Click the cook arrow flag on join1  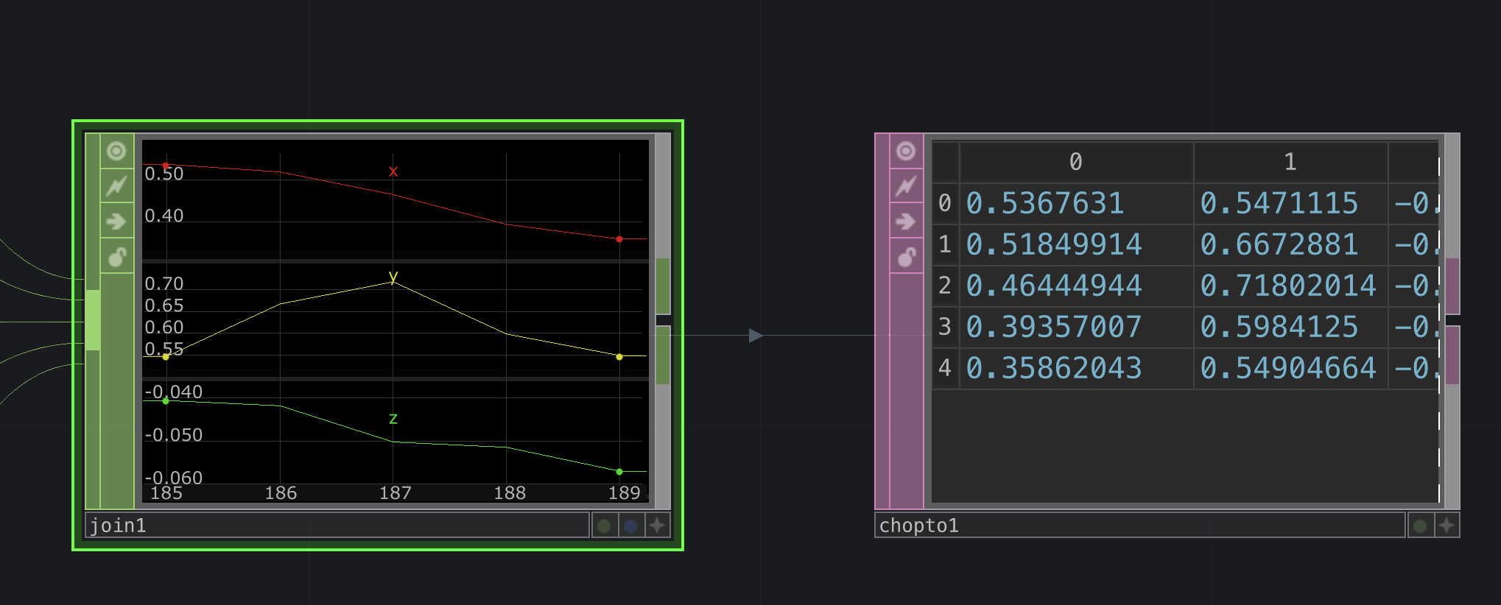tap(116, 221)
